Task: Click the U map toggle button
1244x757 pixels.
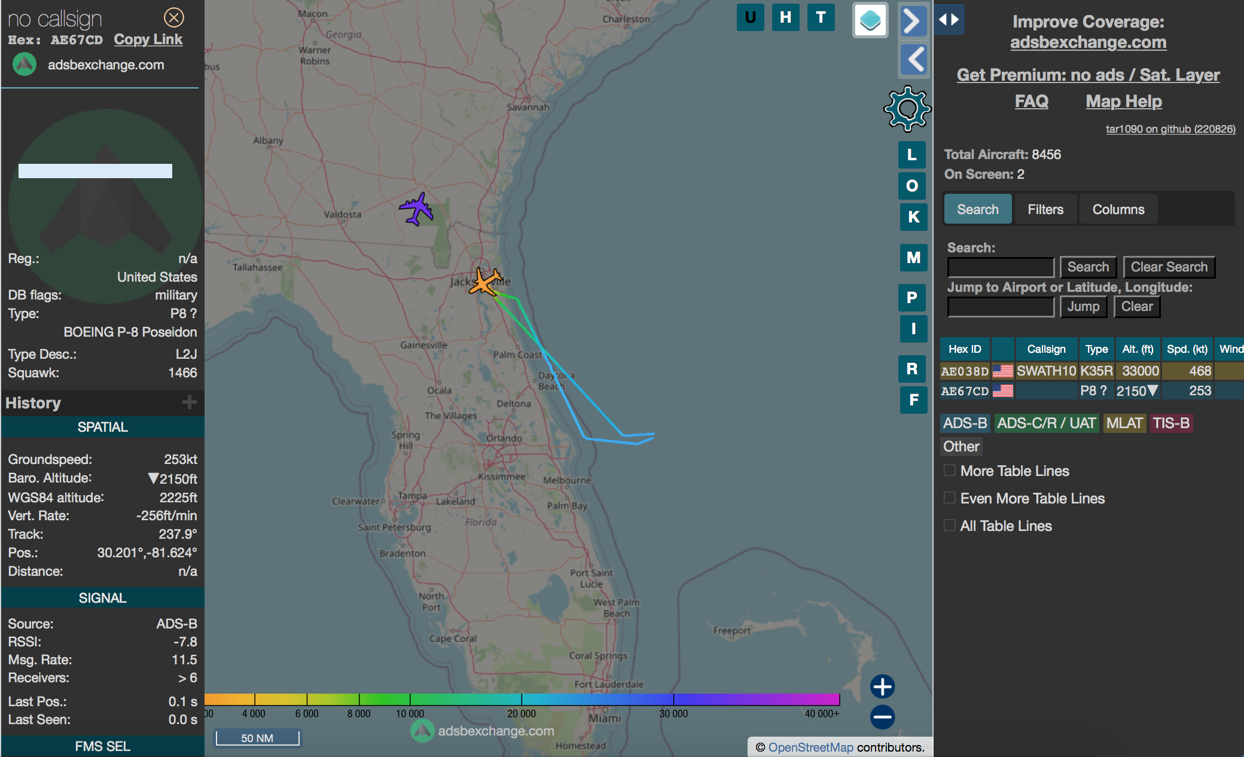Action: [750, 17]
